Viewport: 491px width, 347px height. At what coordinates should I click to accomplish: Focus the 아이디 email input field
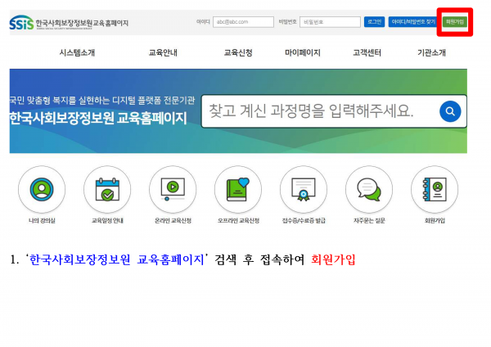point(243,22)
